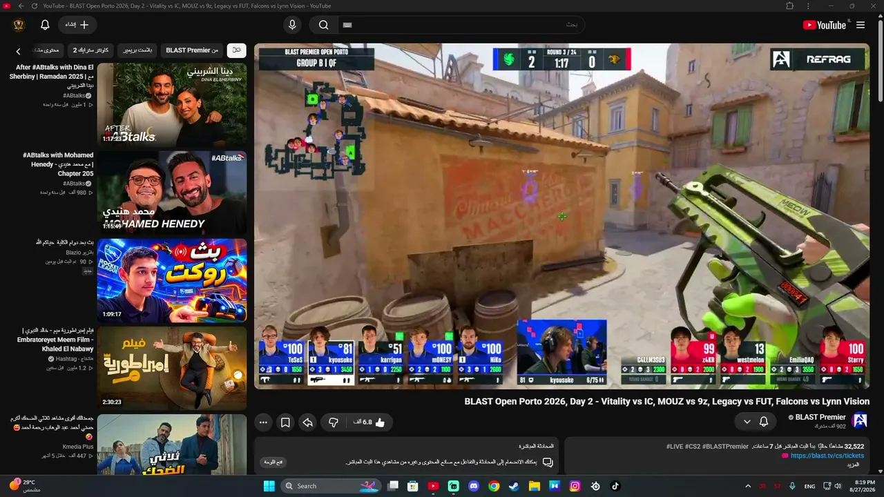Open Embratoreyet Meem Film thumbnail
This screenshot has width=884, height=497.
coord(172,369)
